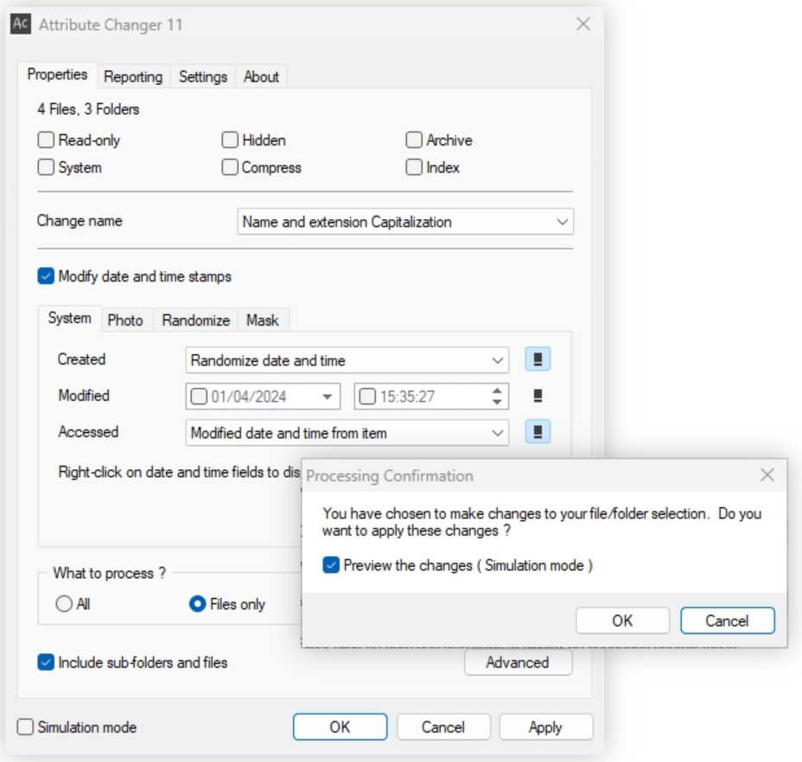Toggle the device icon button beside Accessed field
Screen dimensions: 802x762
[538, 432]
